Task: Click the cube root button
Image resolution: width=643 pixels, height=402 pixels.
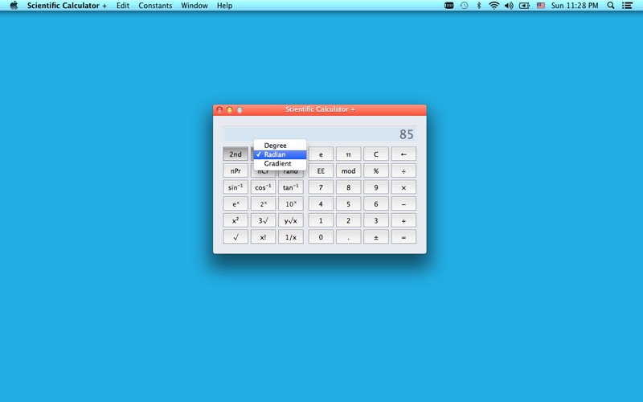Action: point(263,220)
